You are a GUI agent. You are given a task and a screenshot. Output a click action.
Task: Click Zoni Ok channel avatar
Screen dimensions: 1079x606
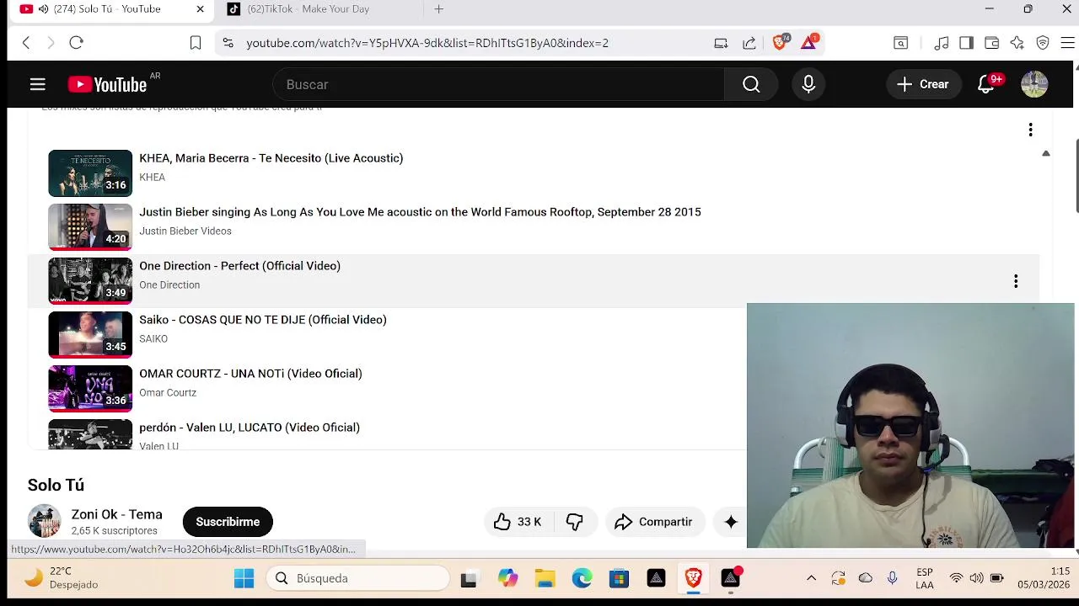point(44,522)
